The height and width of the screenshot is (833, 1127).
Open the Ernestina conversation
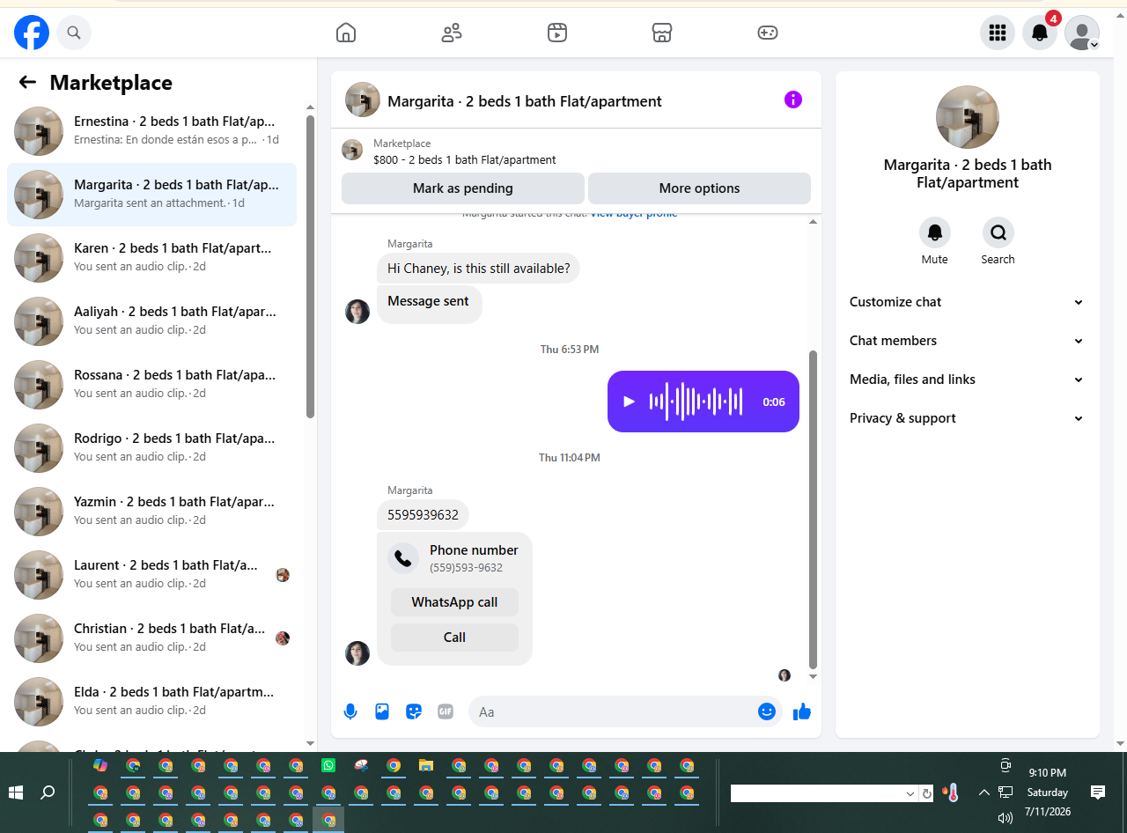coord(151,131)
